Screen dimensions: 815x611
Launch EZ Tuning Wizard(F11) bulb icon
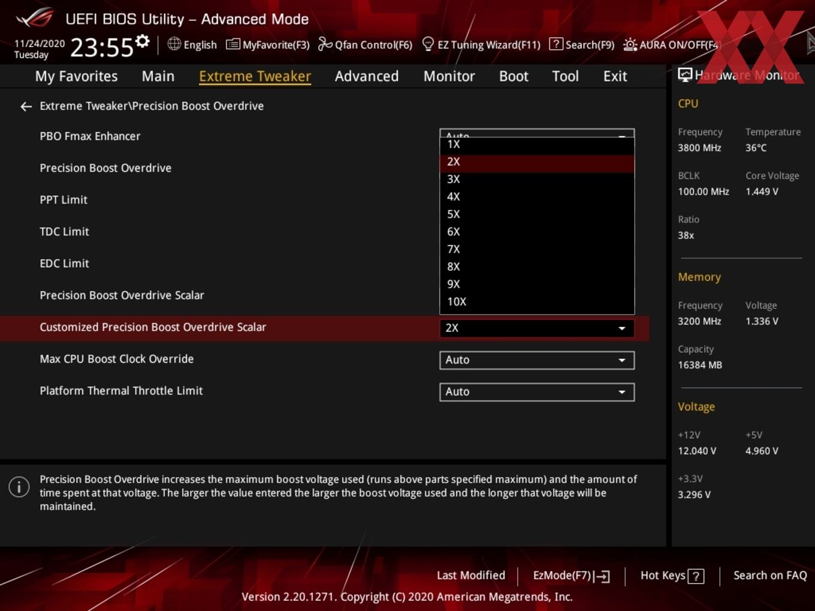click(428, 44)
